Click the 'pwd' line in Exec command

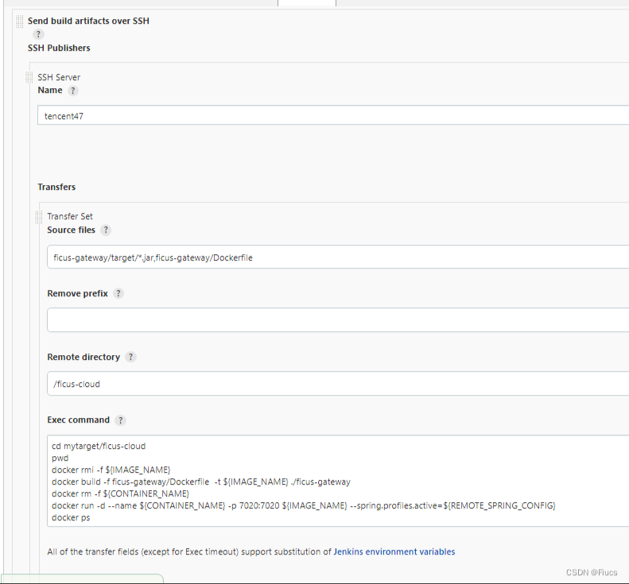click(x=60, y=458)
